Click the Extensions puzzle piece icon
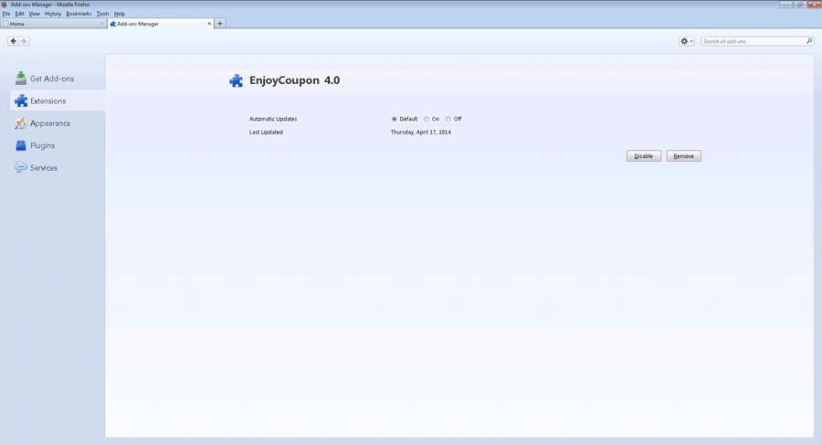The image size is (822, 445). 20,101
